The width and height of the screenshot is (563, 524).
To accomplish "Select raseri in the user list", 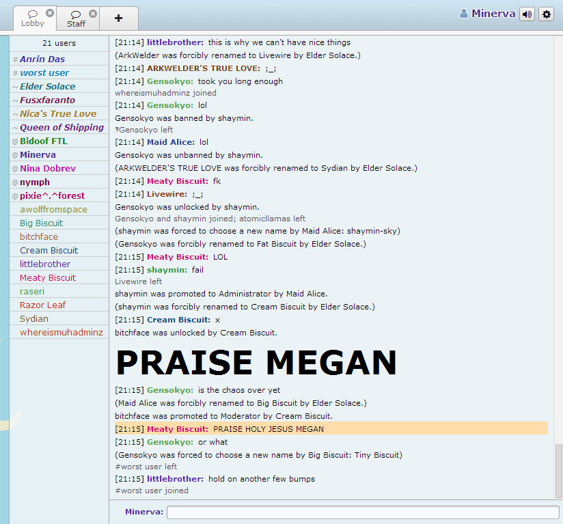I will [x=59, y=291].
